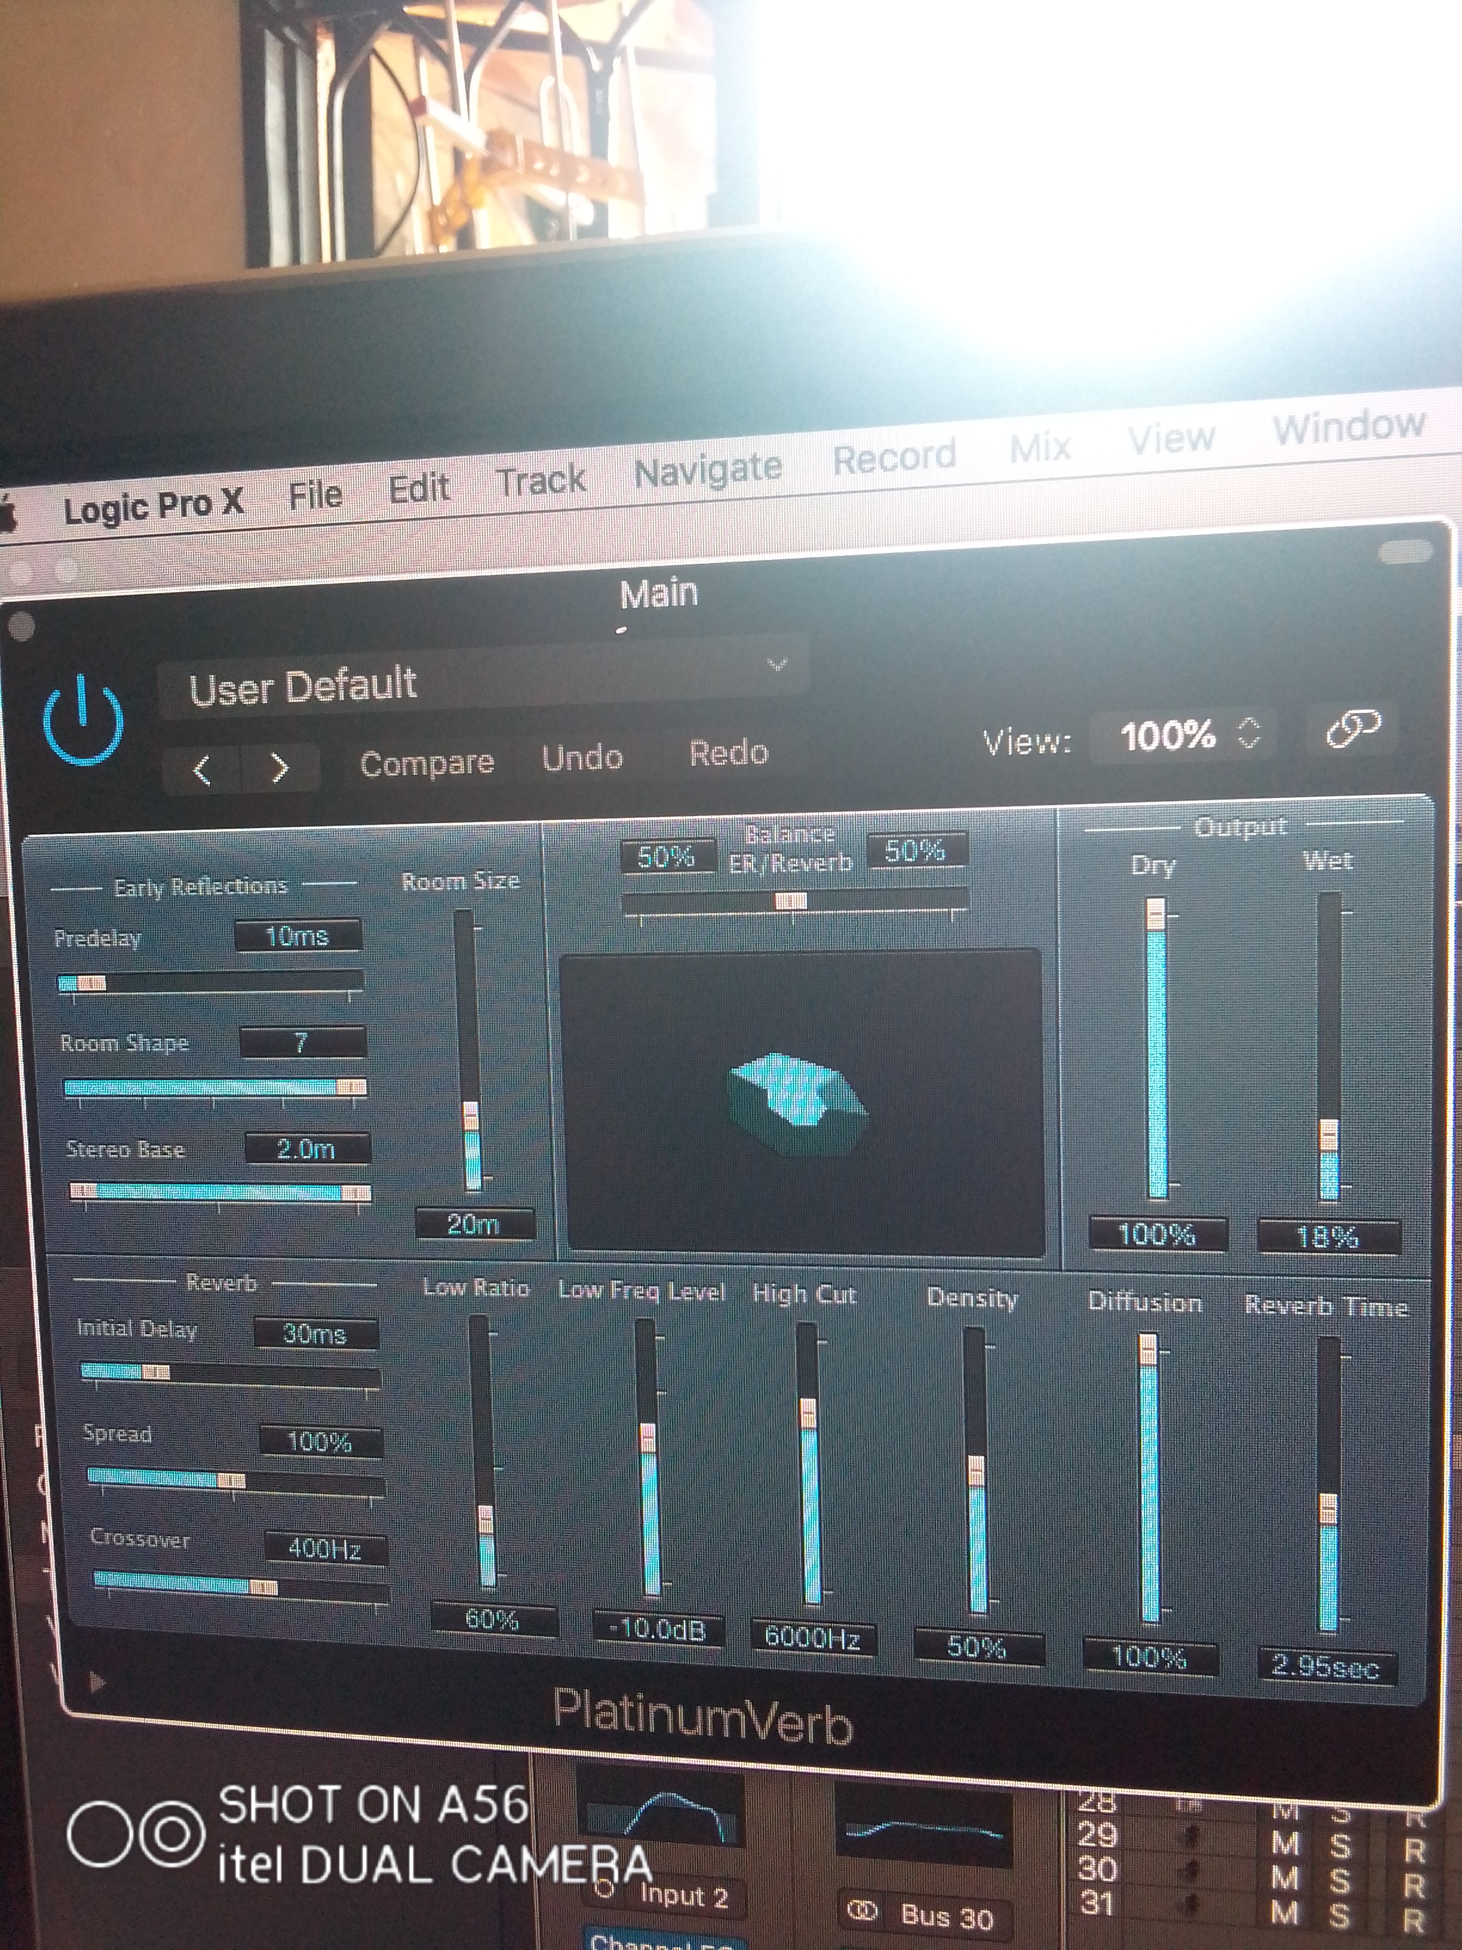Click the Initial Delay 30ms value field
This screenshot has width=1462, height=1950.
coord(315,1334)
